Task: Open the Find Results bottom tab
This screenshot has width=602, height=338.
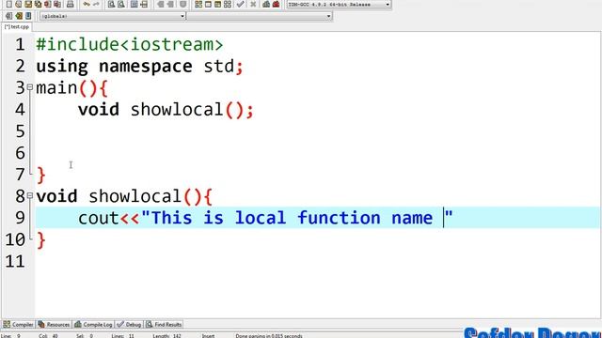Action: (164, 325)
